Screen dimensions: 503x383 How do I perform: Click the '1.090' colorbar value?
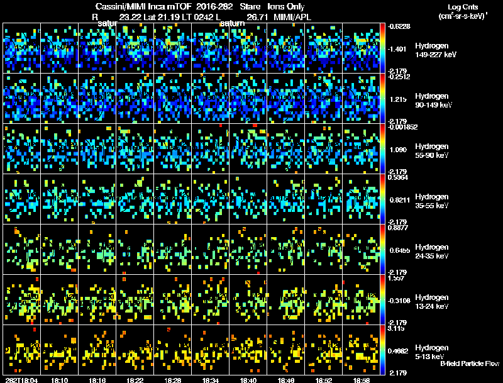coord(398,150)
